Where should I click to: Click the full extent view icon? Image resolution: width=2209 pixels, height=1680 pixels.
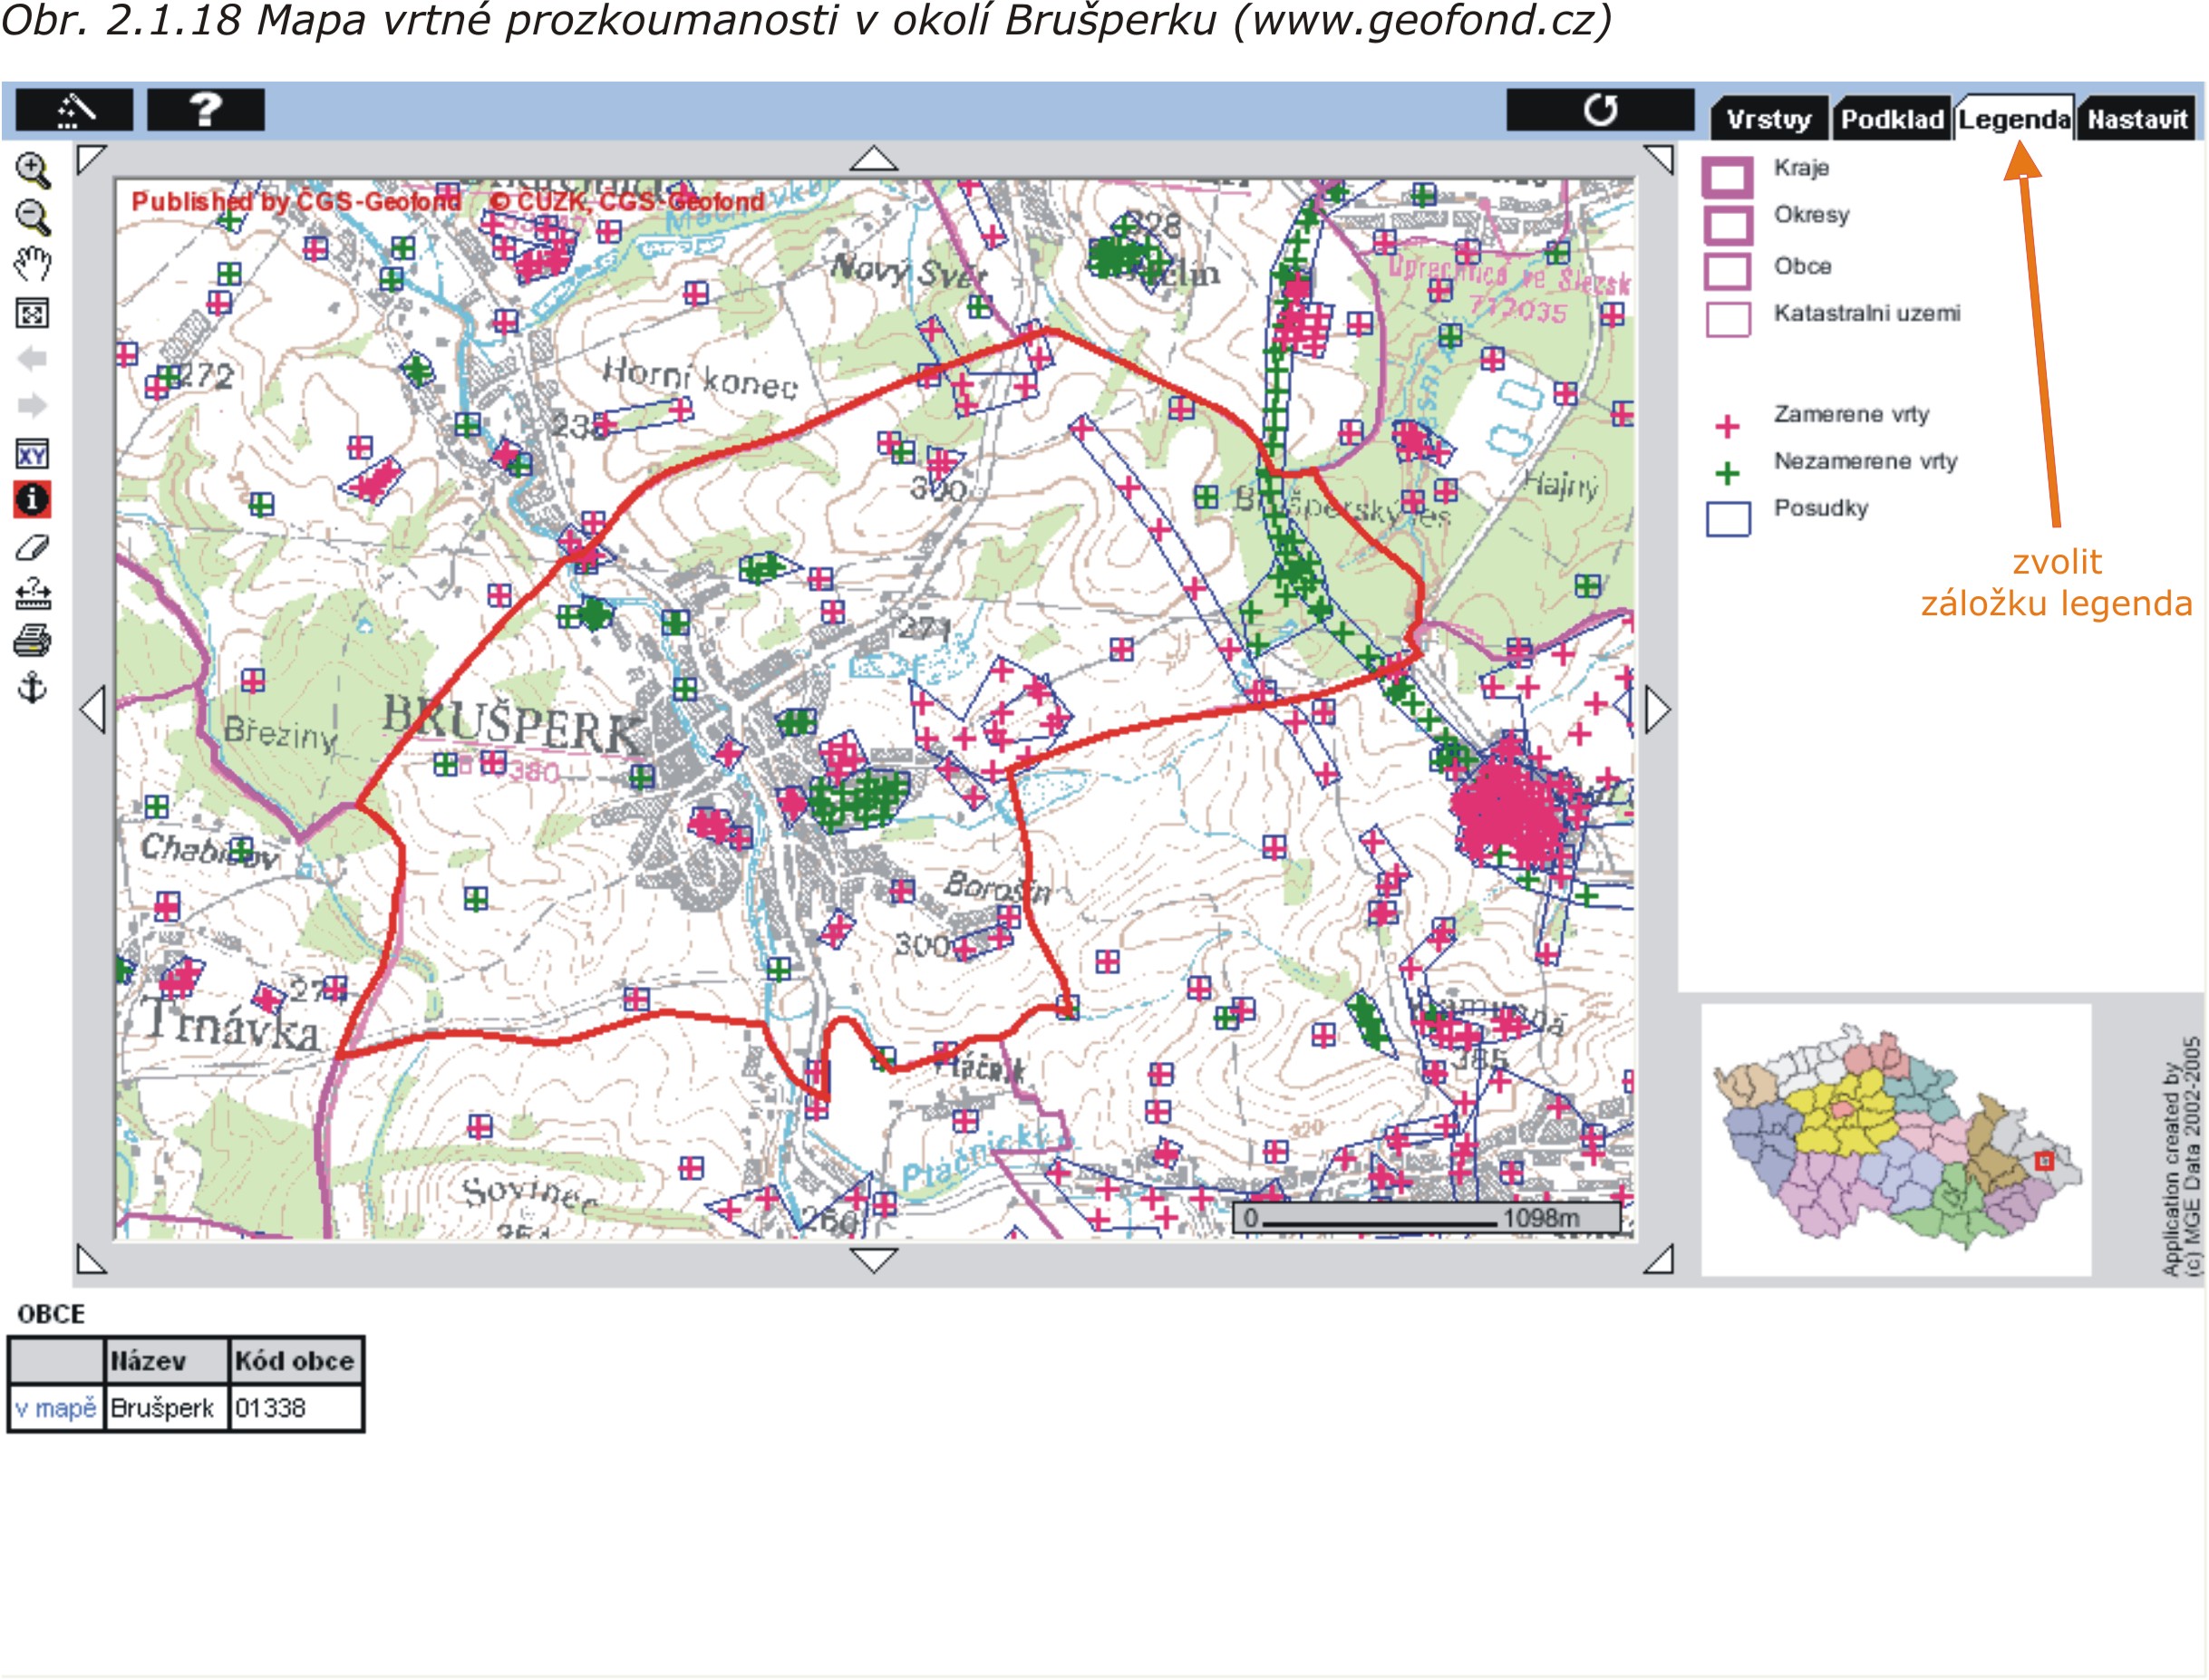coord(33,313)
